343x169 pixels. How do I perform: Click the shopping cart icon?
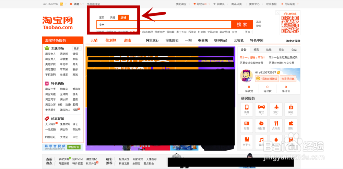pos(194,4)
